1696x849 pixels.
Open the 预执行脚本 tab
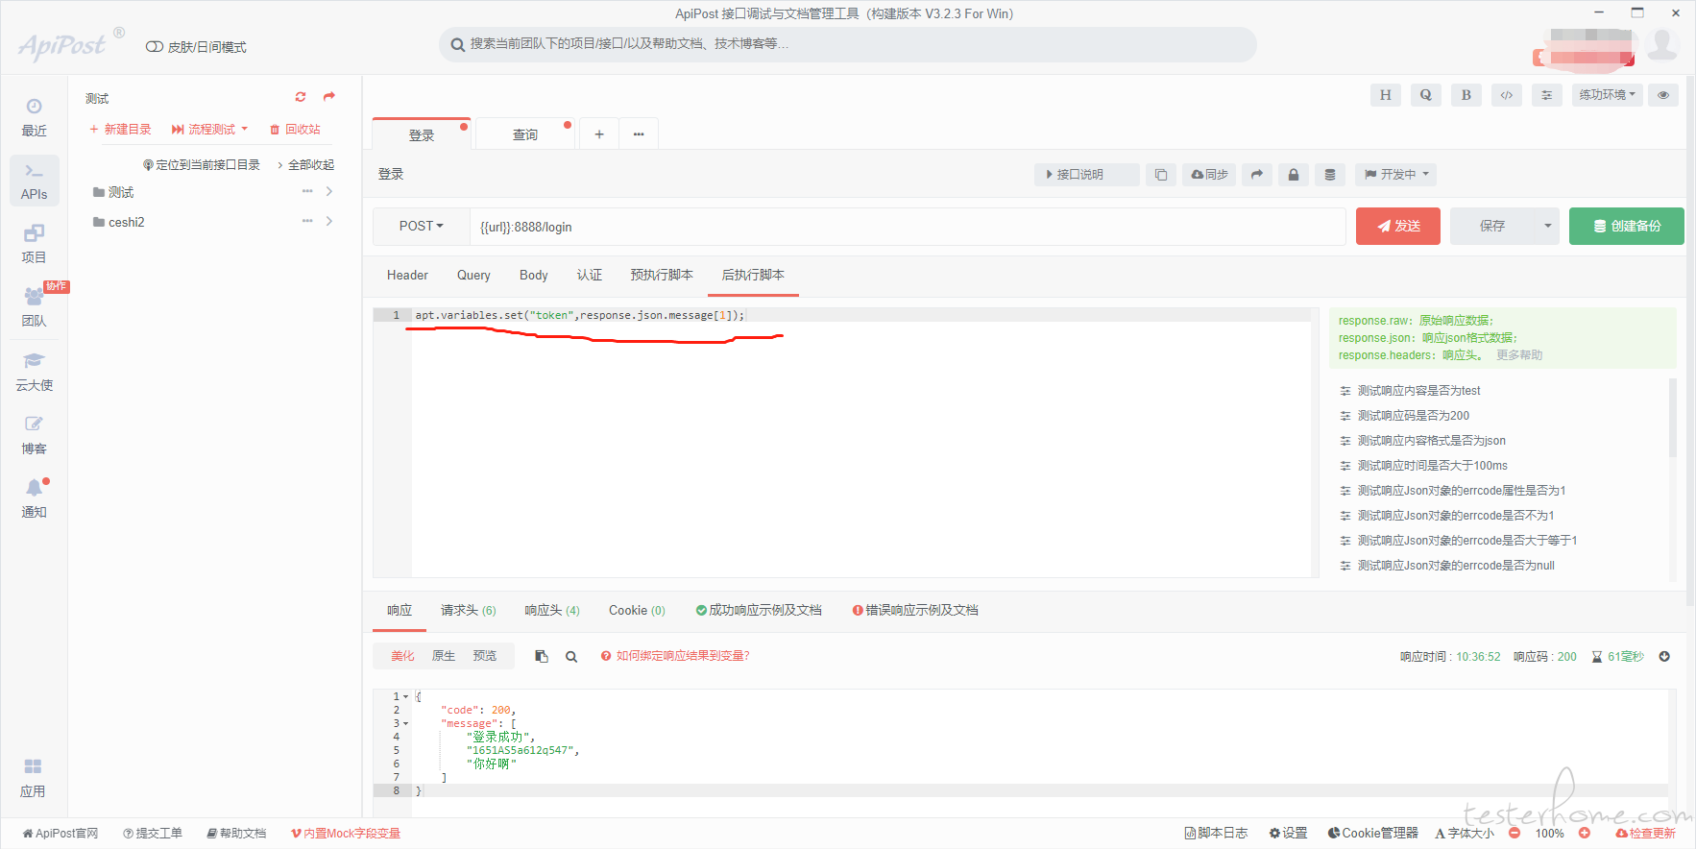[x=662, y=276]
